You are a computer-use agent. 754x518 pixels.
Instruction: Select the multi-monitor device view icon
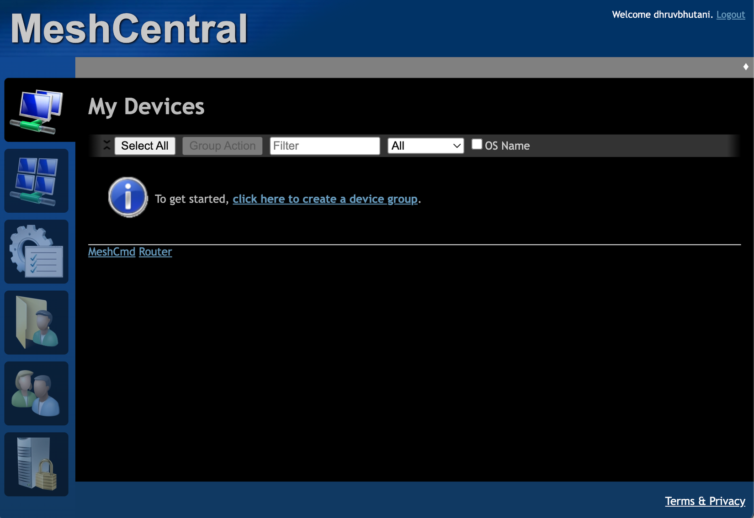[x=36, y=181]
